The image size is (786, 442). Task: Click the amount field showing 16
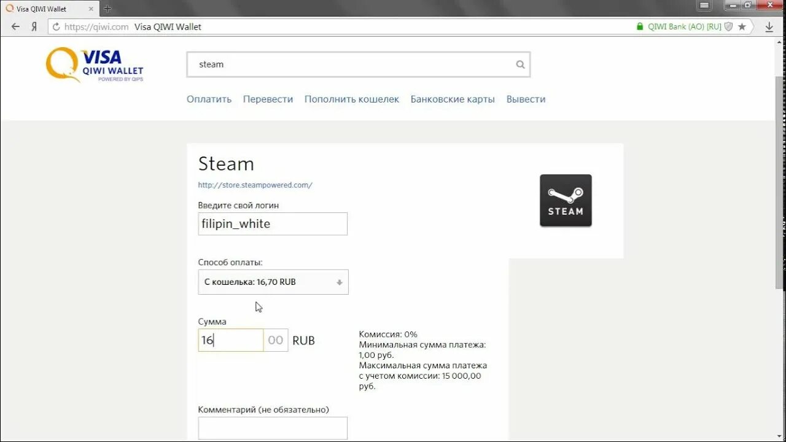point(231,340)
